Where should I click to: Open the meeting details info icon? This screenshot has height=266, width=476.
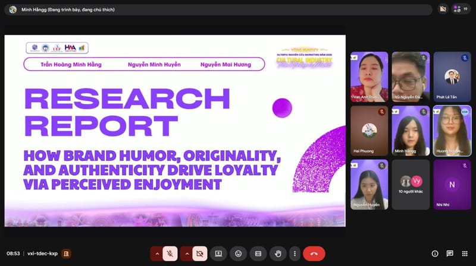(x=435, y=254)
